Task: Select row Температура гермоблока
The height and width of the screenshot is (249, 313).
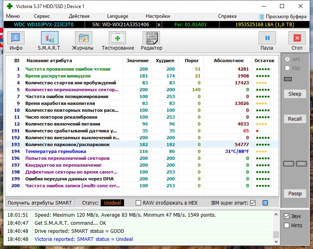Action: (x=142, y=151)
